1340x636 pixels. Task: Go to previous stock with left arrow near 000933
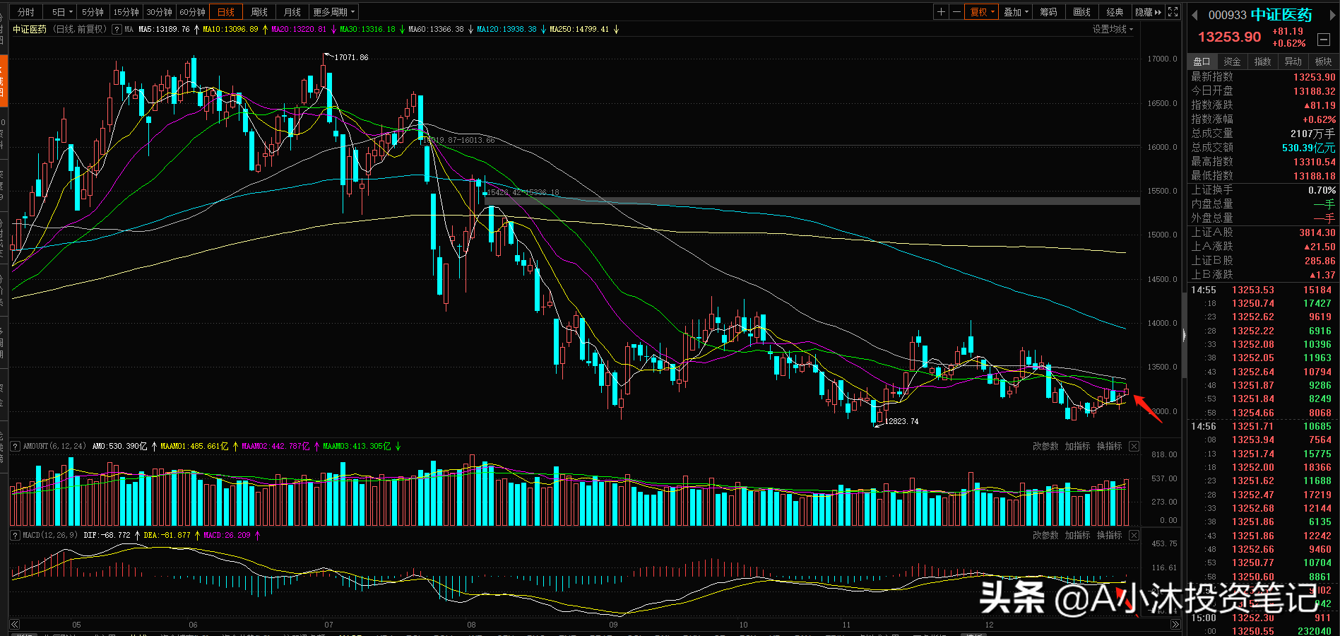pos(1195,15)
